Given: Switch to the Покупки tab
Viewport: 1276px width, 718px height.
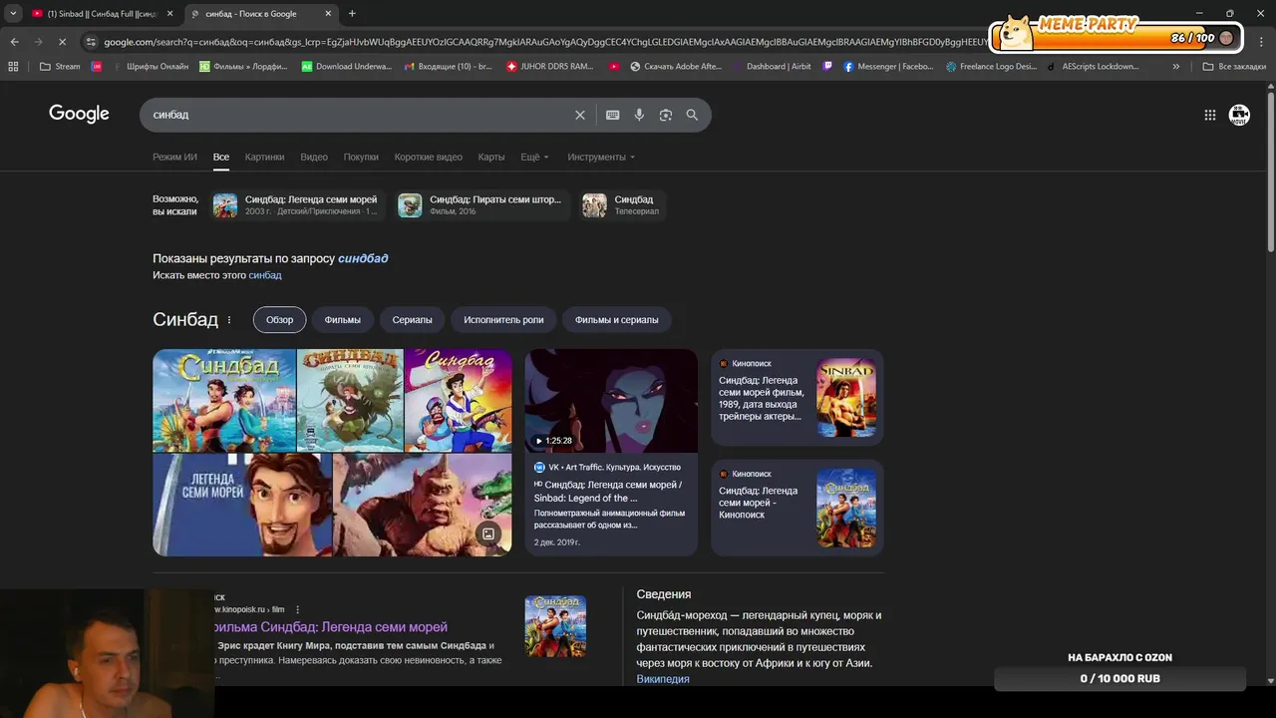Looking at the screenshot, I should click(361, 157).
